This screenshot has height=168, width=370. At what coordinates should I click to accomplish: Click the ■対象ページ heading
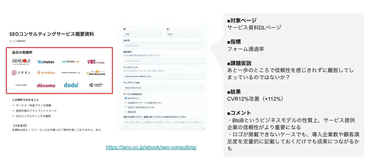coord(242,21)
